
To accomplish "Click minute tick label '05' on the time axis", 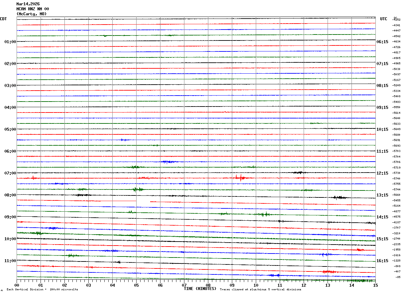I will click(x=136, y=285).
